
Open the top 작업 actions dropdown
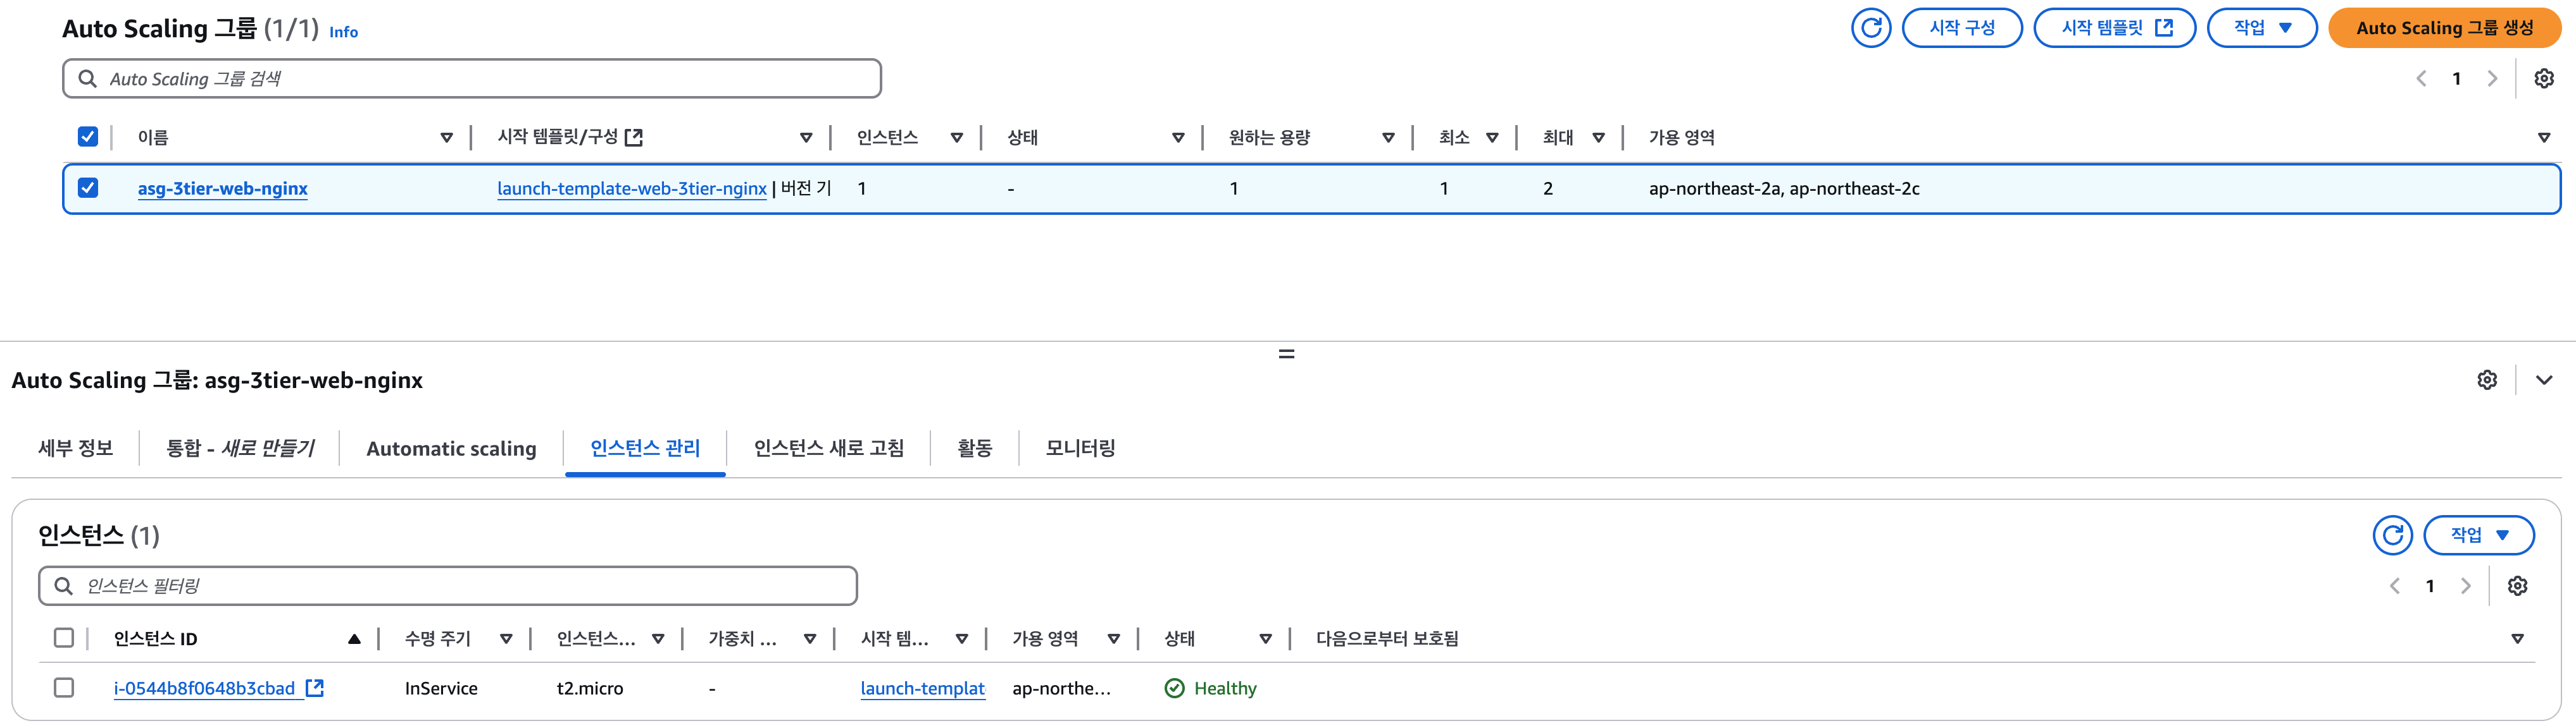pyautogui.click(x=2261, y=28)
